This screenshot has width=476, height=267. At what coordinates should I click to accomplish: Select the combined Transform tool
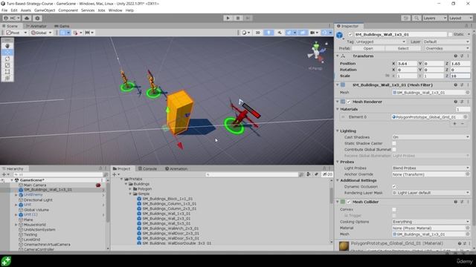tap(7, 78)
